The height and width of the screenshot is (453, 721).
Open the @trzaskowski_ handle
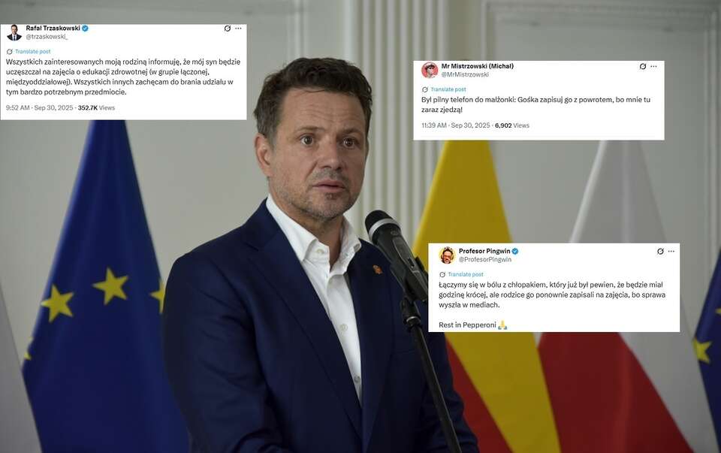pos(47,37)
